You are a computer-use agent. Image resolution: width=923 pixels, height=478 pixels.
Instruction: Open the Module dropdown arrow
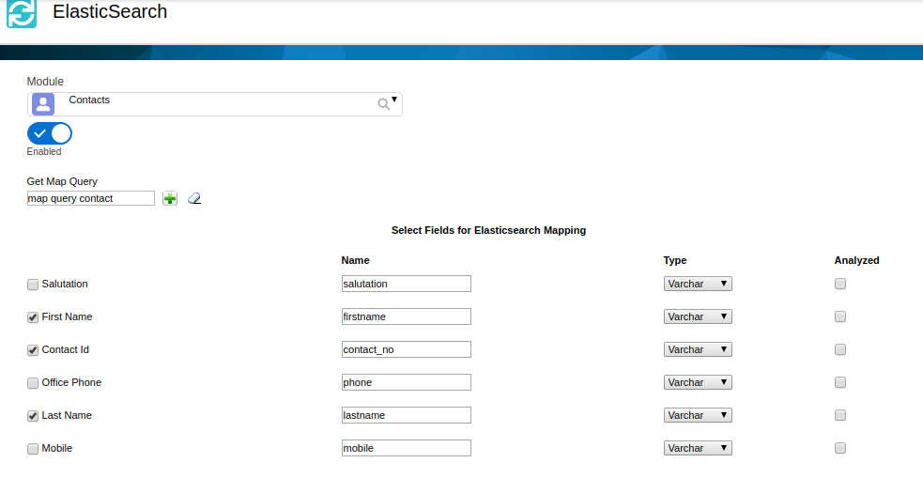394,100
